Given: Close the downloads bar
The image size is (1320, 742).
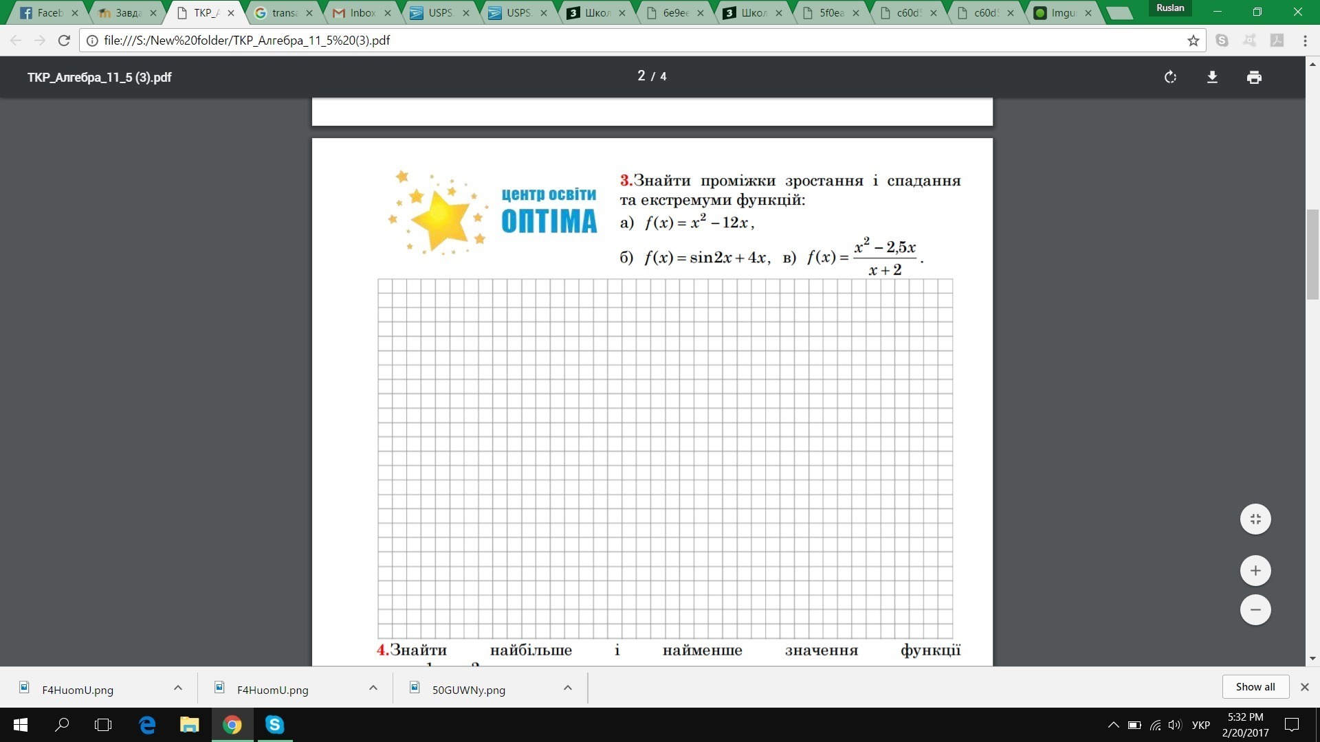Looking at the screenshot, I should point(1304,686).
